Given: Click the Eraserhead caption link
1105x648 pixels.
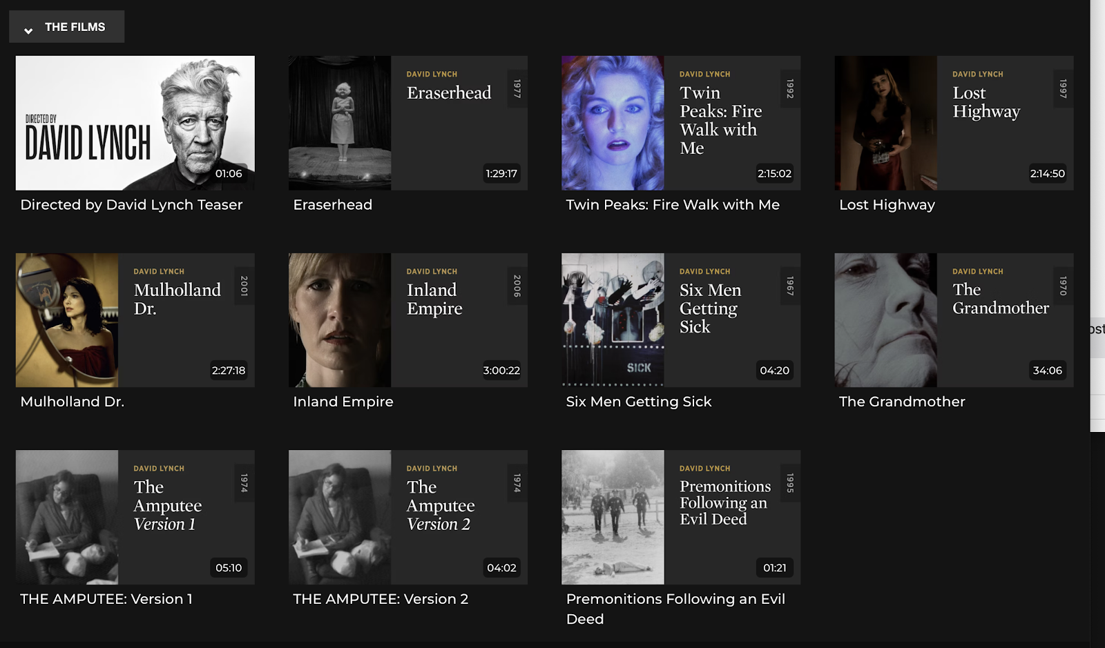Looking at the screenshot, I should pyautogui.click(x=332, y=205).
